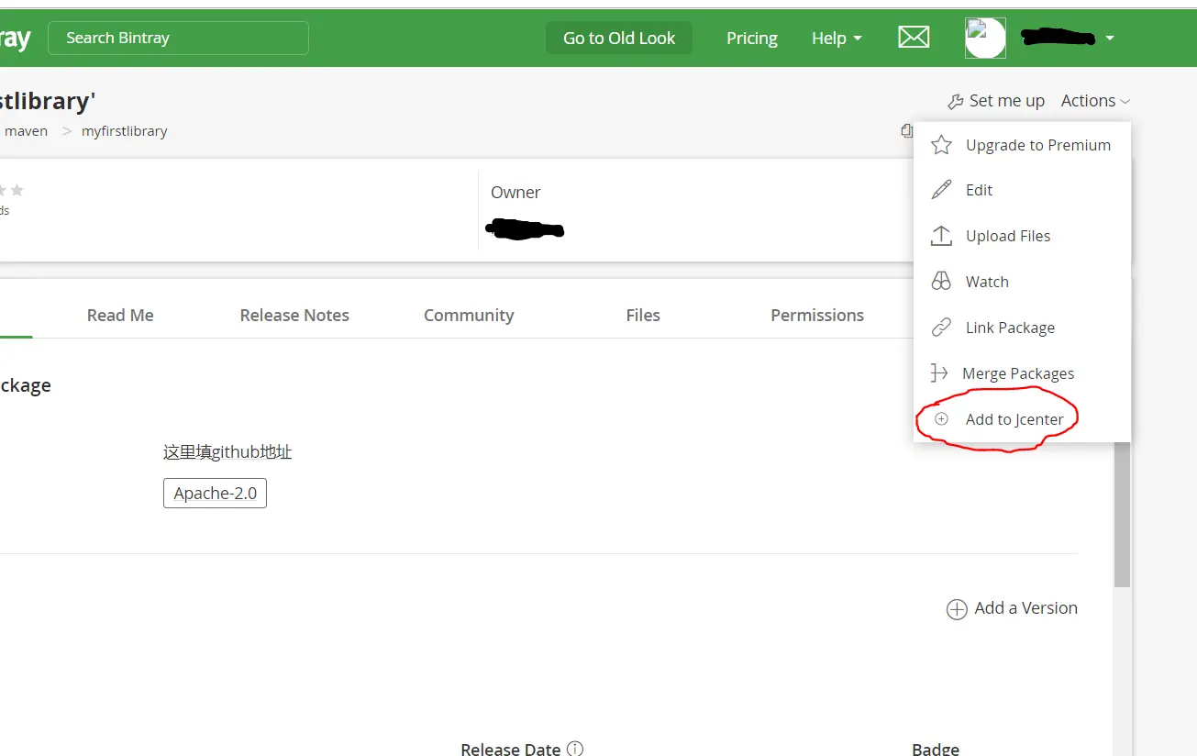Click the redacted owner name link
This screenshot has height=756, width=1197.
click(x=525, y=228)
